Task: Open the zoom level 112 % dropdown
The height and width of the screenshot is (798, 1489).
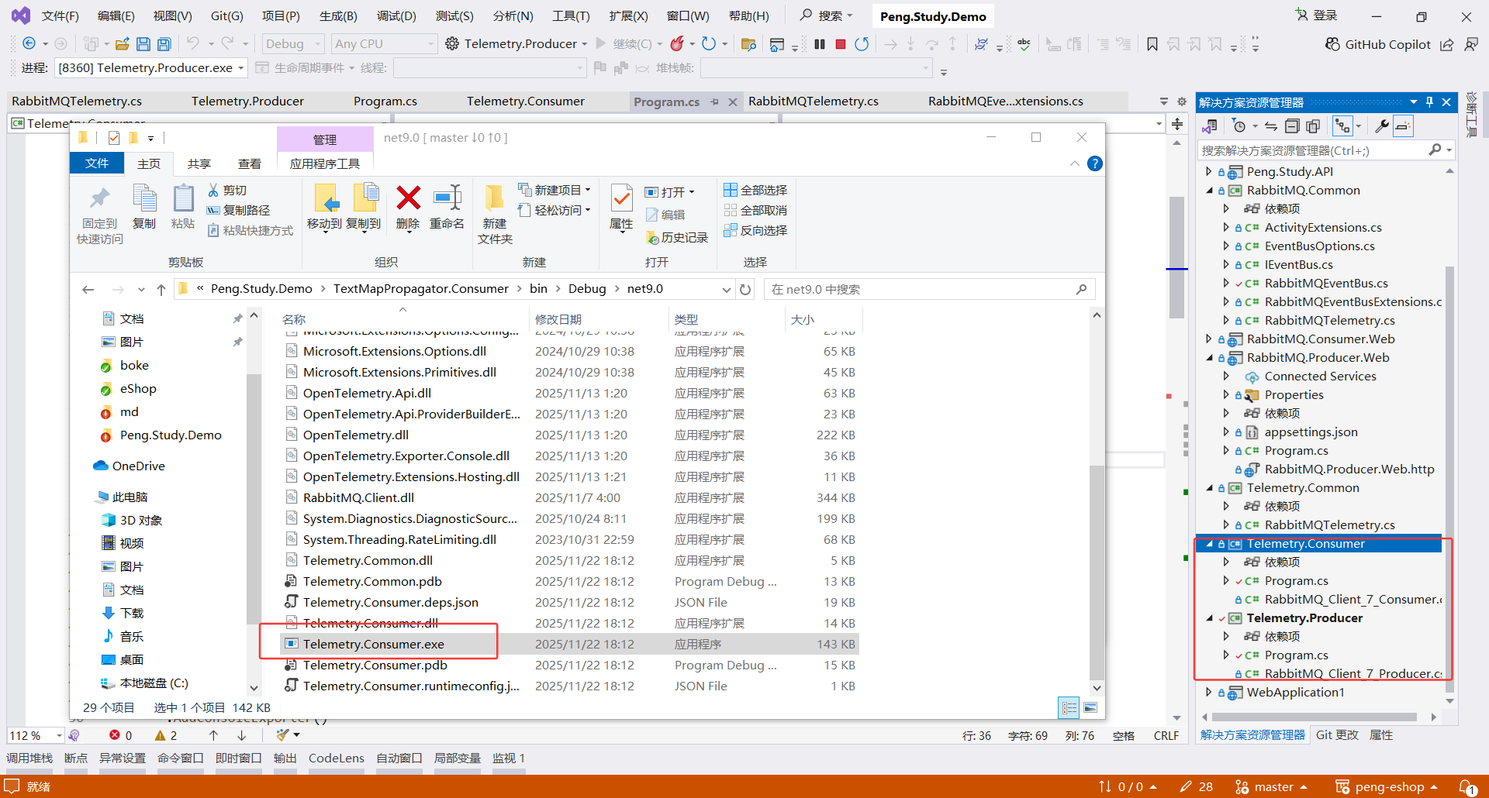Action: [x=59, y=735]
